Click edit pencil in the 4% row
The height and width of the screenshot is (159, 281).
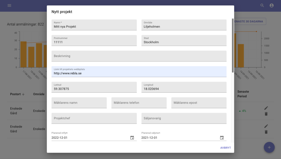266,108
